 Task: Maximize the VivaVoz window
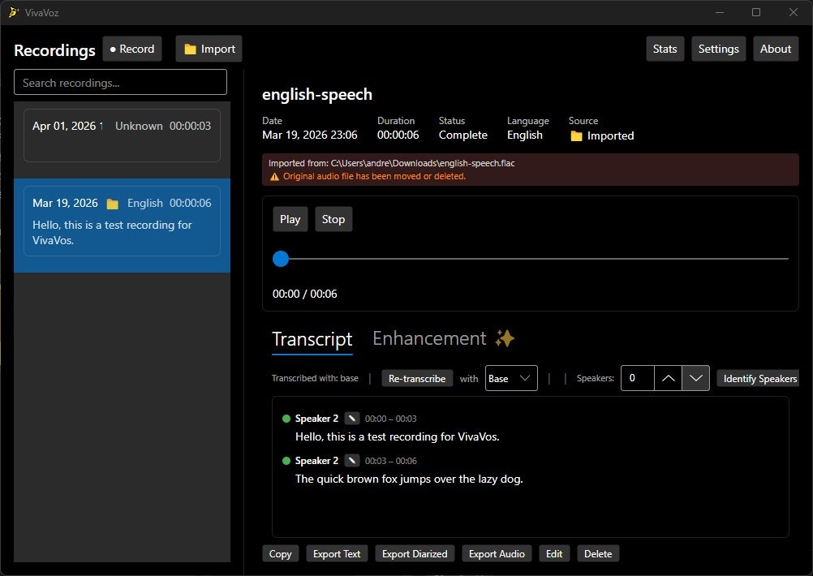(x=756, y=12)
